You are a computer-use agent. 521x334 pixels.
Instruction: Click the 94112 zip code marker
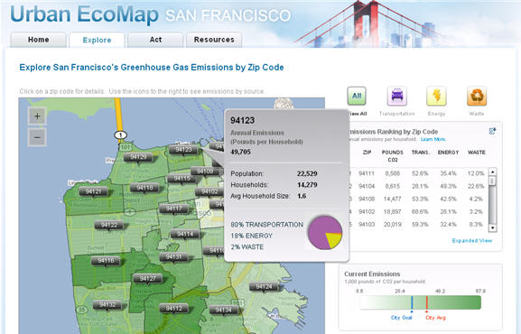pyautogui.click(x=174, y=309)
